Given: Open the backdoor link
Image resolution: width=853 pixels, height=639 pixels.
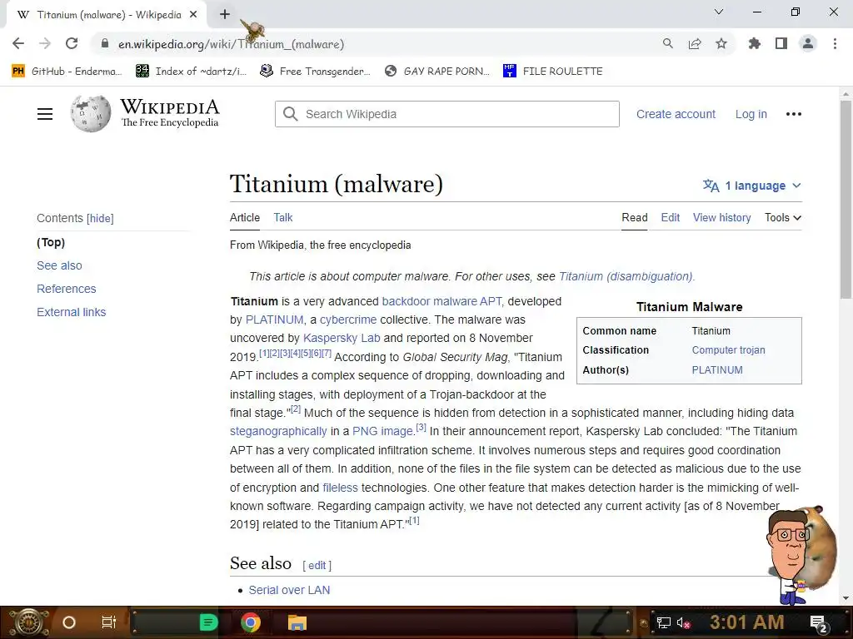Looking at the screenshot, I should [x=406, y=301].
